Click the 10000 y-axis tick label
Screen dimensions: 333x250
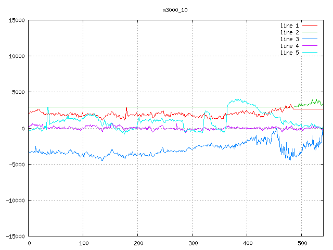pyautogui.click(x=17, y=56)
